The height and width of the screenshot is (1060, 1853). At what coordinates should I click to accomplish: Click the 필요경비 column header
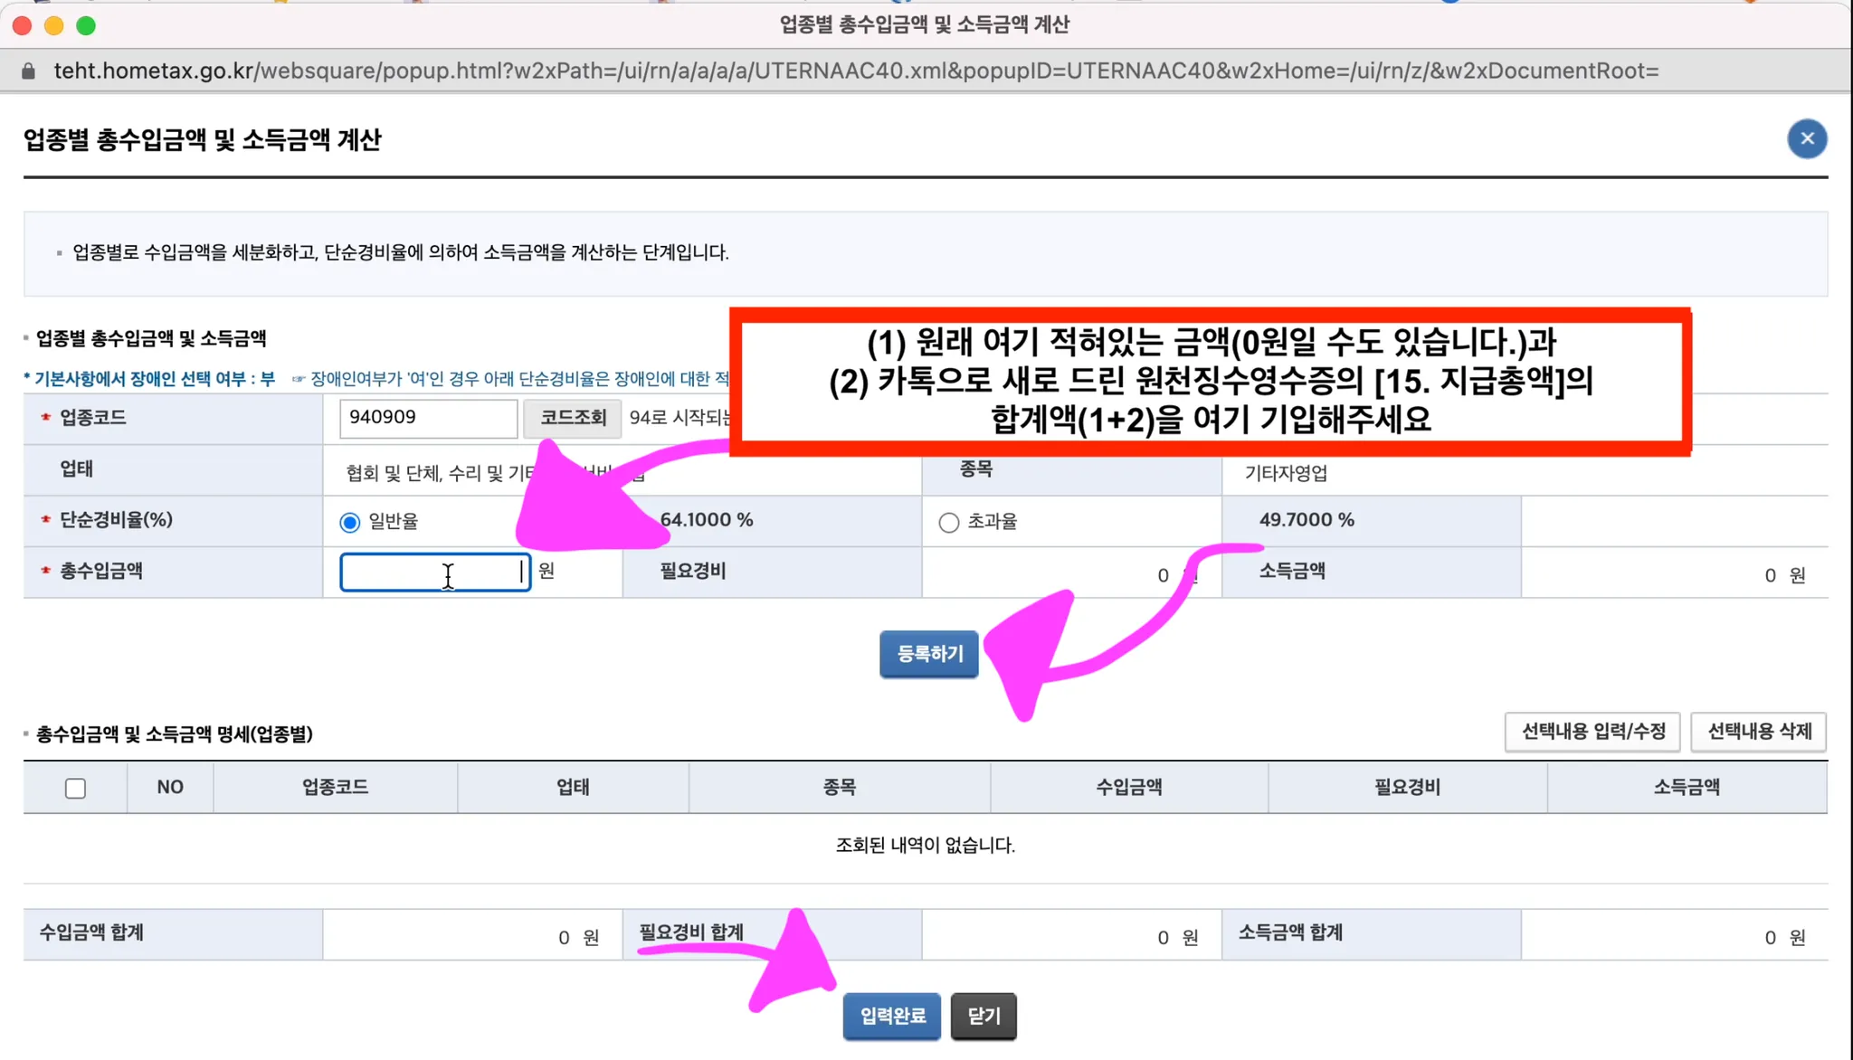pyautogui.click(x=1407, y=788)
